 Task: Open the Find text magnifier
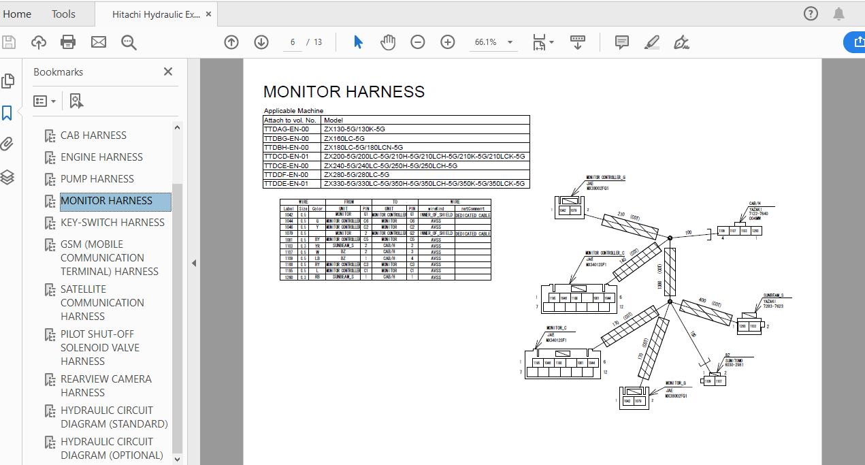pyautogui.click(x=129, y=42)
